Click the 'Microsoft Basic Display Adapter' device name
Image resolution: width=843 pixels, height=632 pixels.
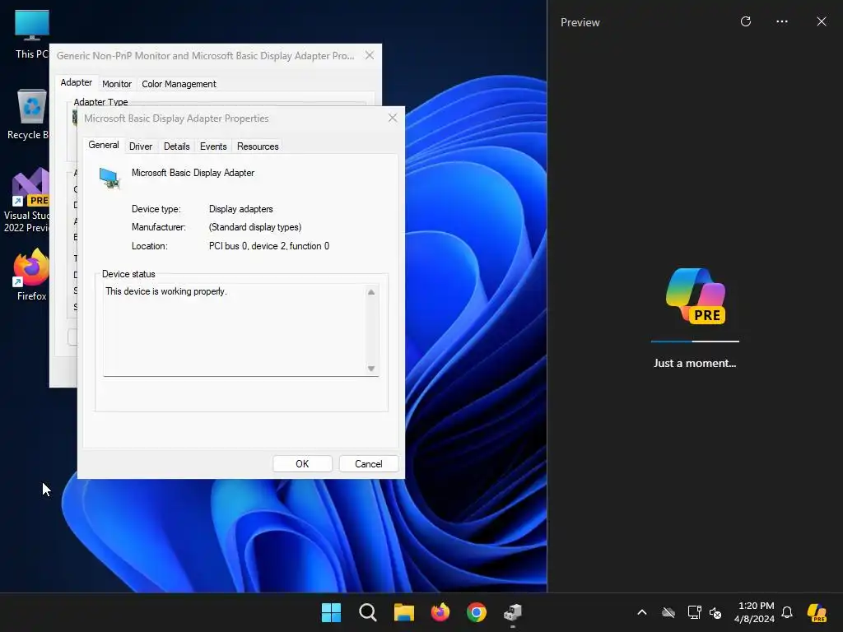click(x=193, y=173)
